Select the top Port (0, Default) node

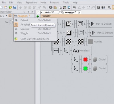tap(101, 24)
